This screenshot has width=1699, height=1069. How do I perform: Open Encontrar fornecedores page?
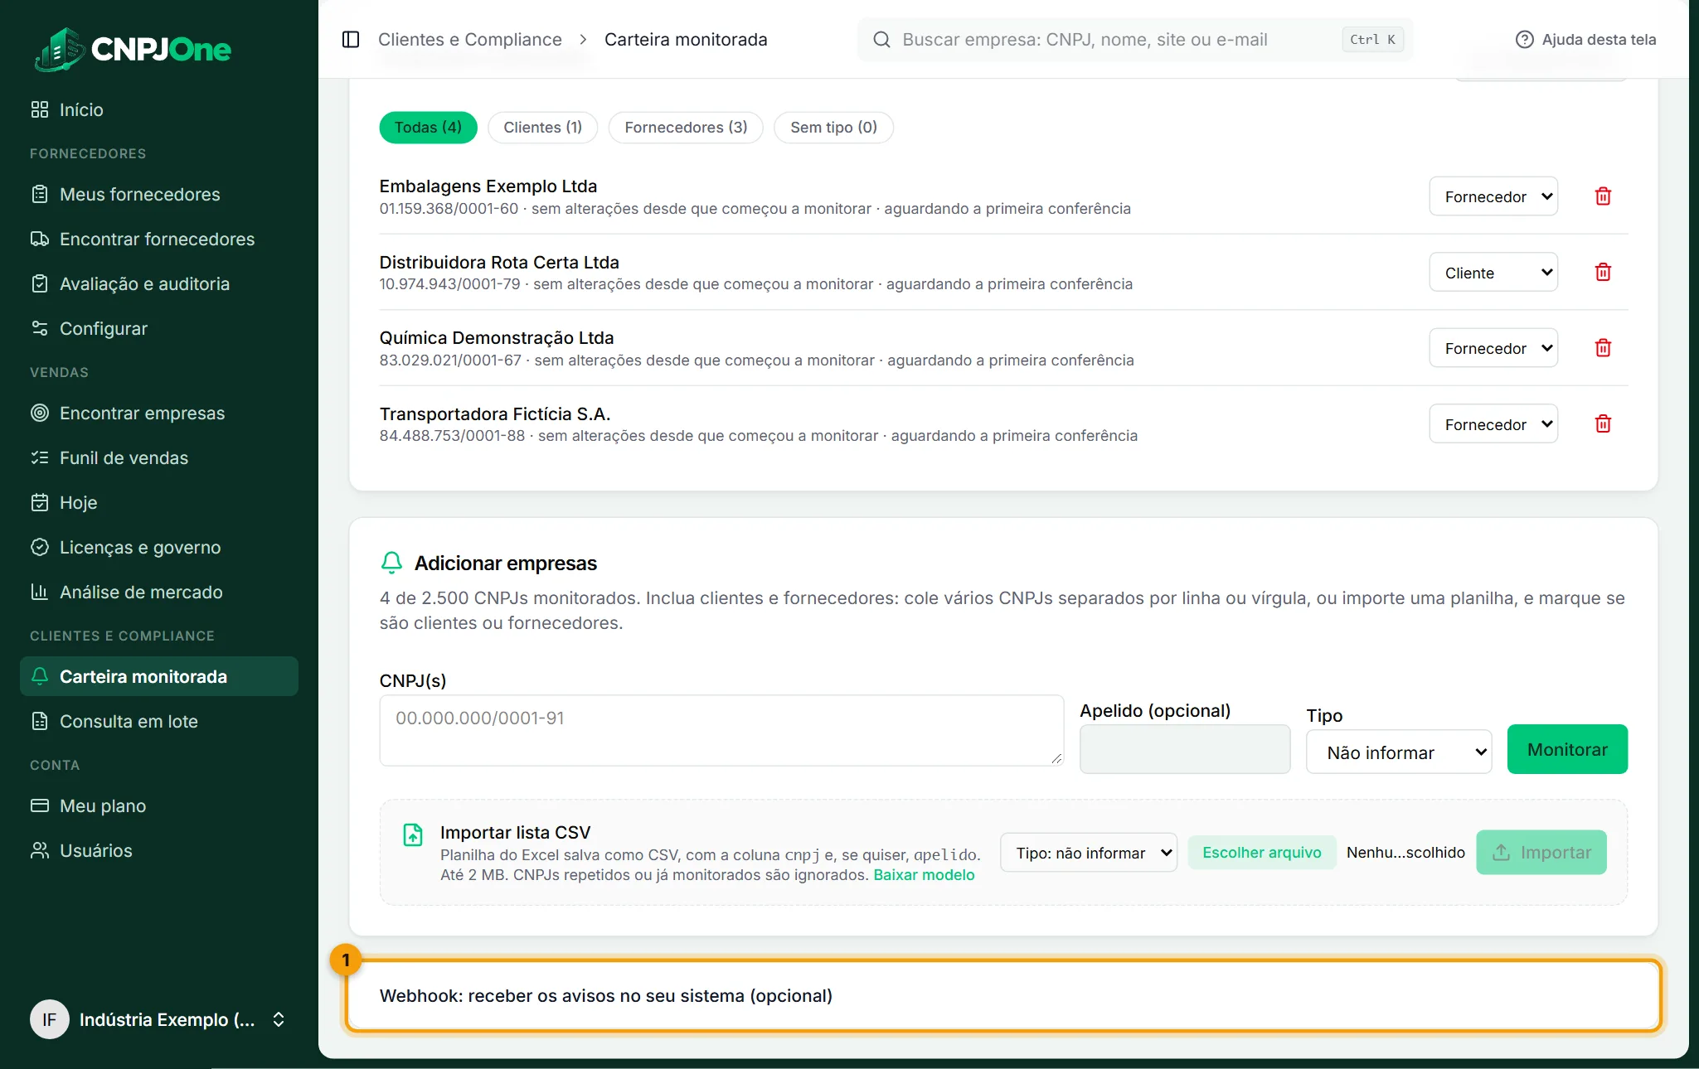click(159, 239)
